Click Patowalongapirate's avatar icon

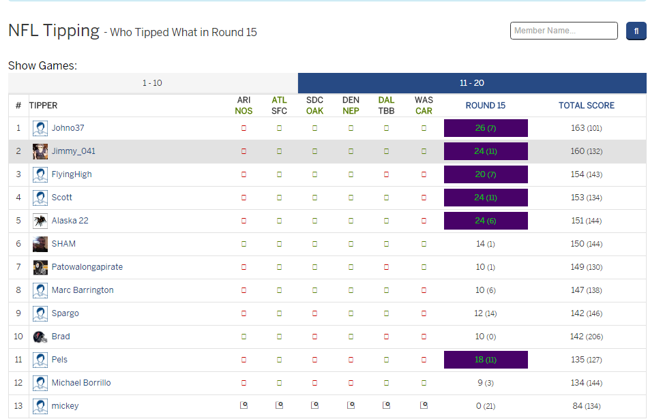pyautogui.click(x=40, y=267)
